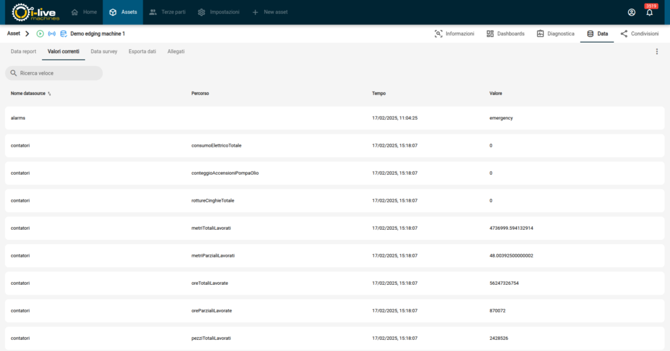This screenshot has width=670, height=351.
Task: Go to the Diagnostica section
Action: coord(555,33)
